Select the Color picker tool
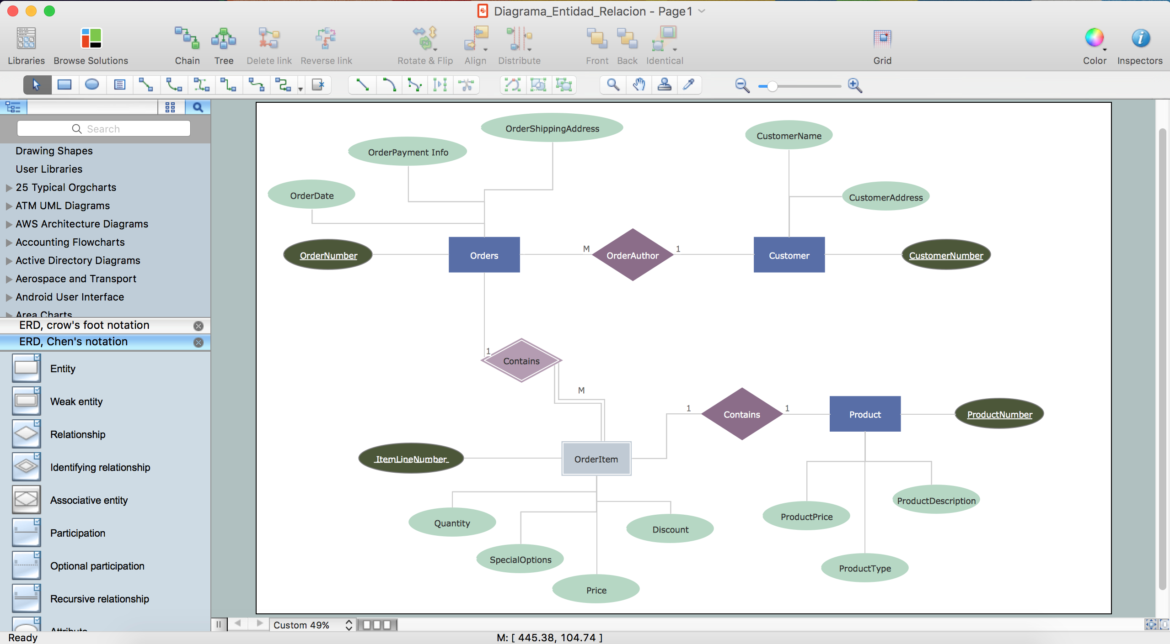Screen dimensions: 1170x644 tap(690, 84)
